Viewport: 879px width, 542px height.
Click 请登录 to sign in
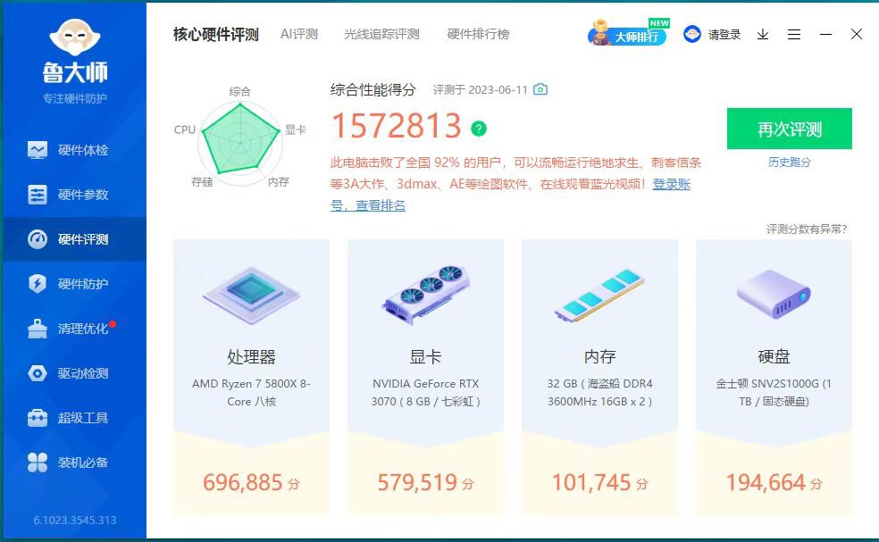(x=724, y=35)
